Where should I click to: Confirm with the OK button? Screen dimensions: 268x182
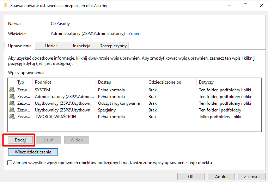coord(191,176)
